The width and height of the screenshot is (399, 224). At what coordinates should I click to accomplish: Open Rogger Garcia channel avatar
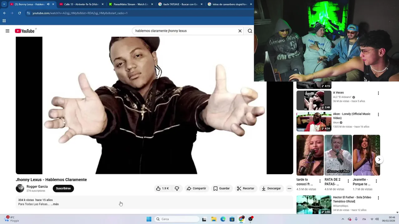(20, 188)
